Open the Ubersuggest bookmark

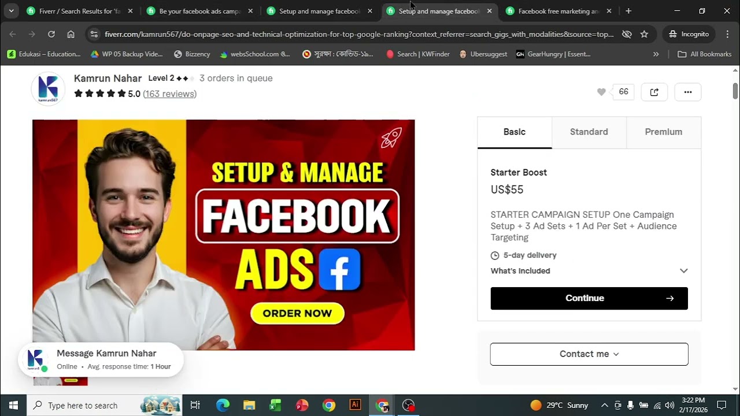pos(483,54)
